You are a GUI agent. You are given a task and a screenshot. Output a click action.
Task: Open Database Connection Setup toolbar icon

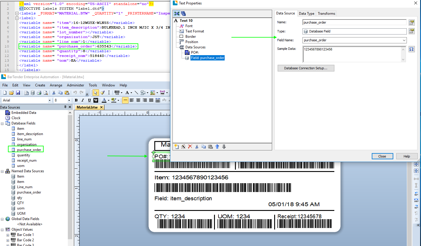[x=33, y=93]
